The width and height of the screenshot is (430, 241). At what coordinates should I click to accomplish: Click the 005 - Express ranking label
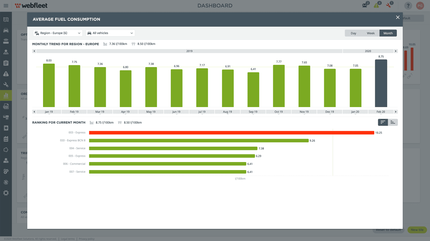click(x=77, y=156)
